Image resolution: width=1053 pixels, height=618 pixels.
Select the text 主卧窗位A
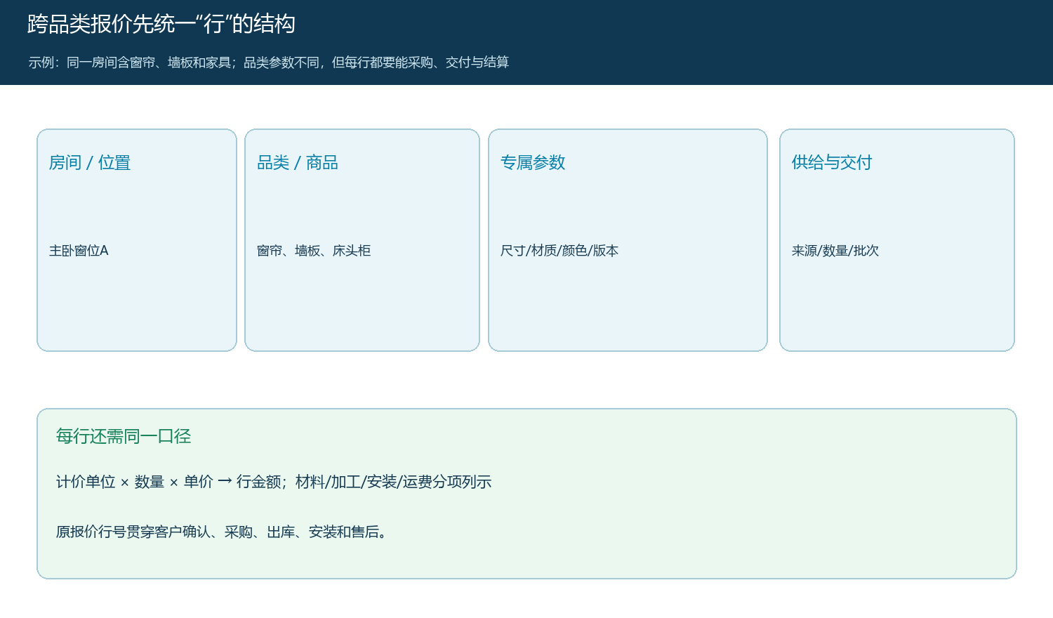79,251
